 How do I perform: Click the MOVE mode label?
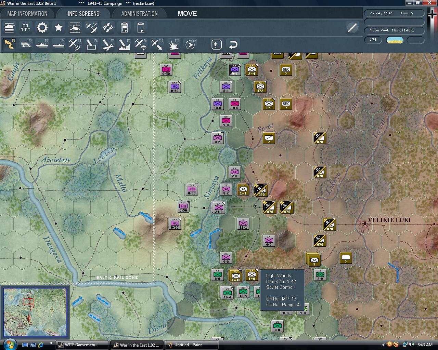187,14
